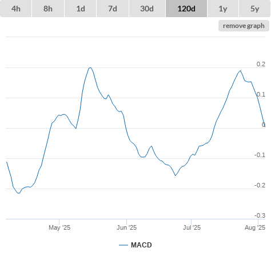Switch to the 1y range
This screenshot has height=260, width=271.
223,9
